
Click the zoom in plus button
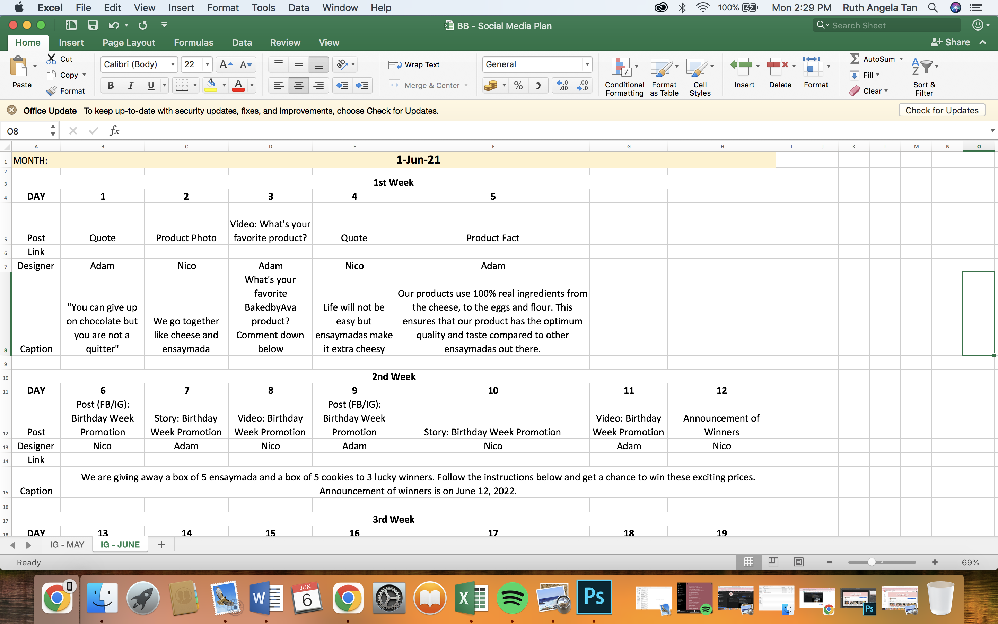pos(935,562)
